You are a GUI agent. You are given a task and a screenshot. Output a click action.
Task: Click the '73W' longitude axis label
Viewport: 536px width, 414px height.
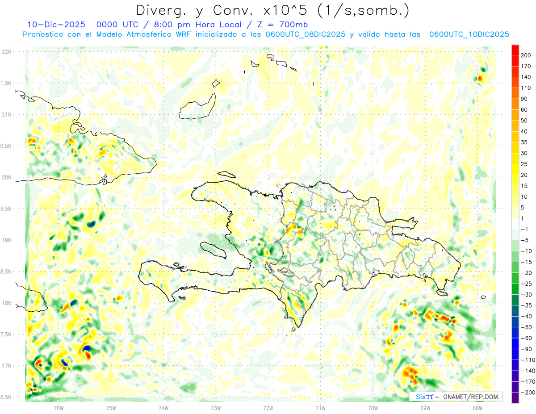coord(216,408)
